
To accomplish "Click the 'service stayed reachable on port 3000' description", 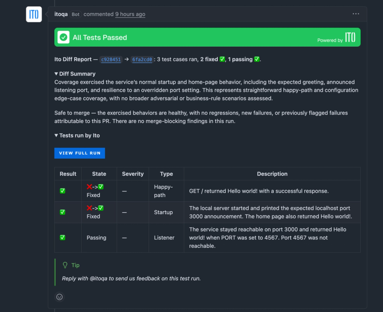I will [x=268, y=237].
